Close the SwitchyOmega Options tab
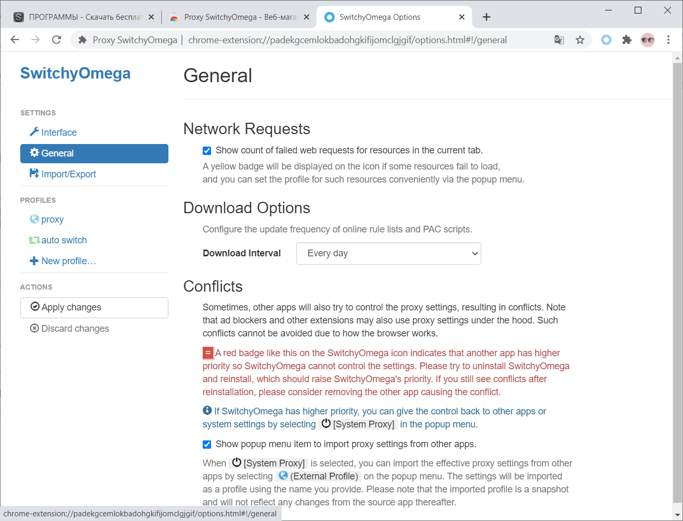This screenshot has height=521, width=683. 462,17
